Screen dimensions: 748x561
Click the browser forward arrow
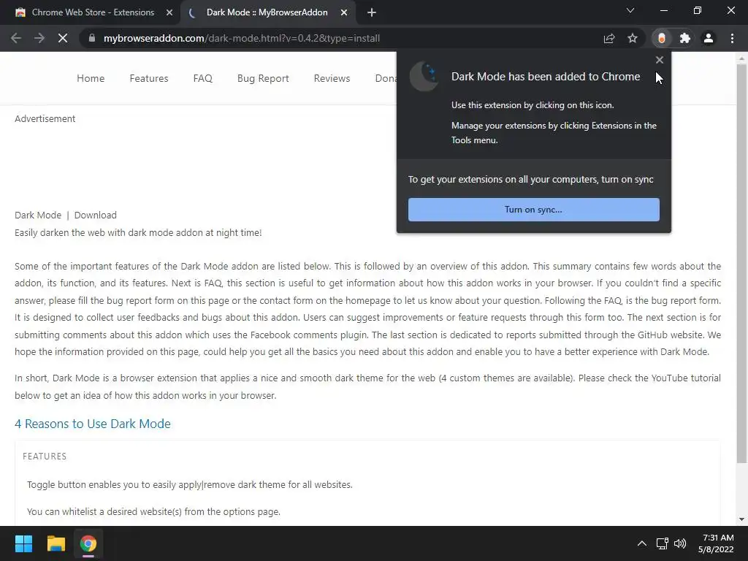coord(39,38)
